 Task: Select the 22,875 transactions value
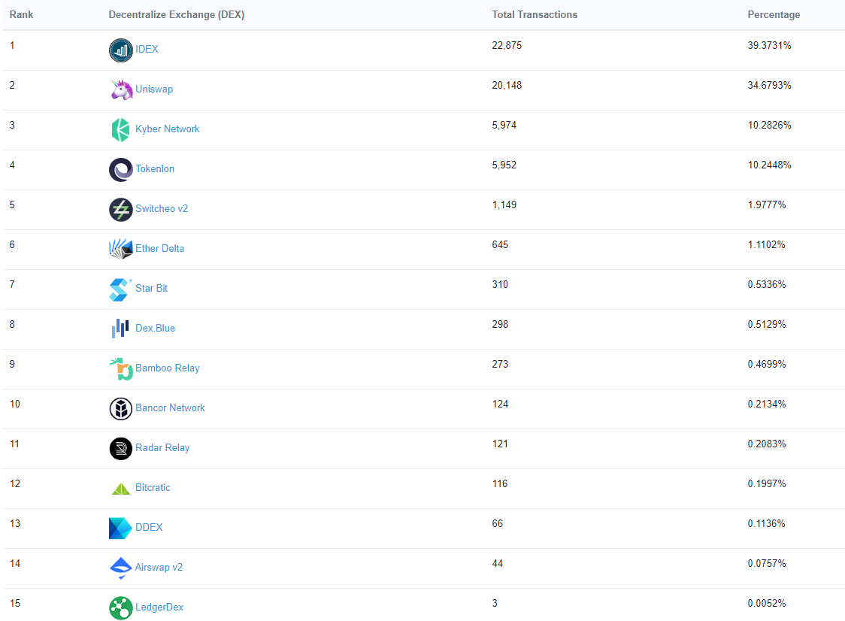[507, 45]
